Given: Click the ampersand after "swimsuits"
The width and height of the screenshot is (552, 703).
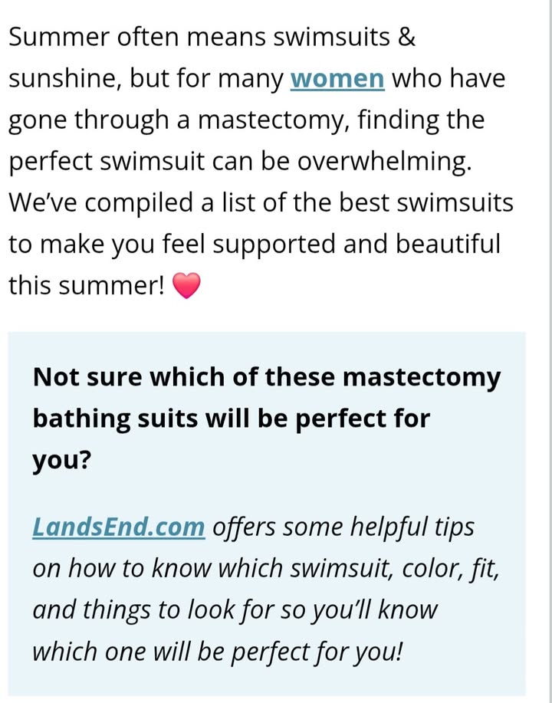Looking at the screenshot, I should click(406, 37).
